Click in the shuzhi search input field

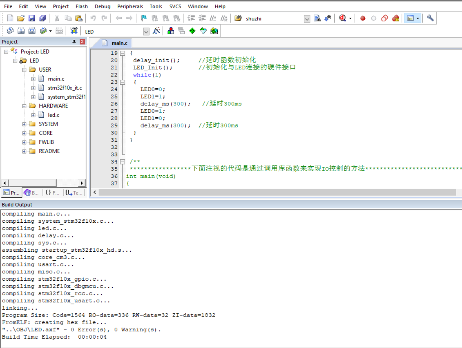[274, 19]
